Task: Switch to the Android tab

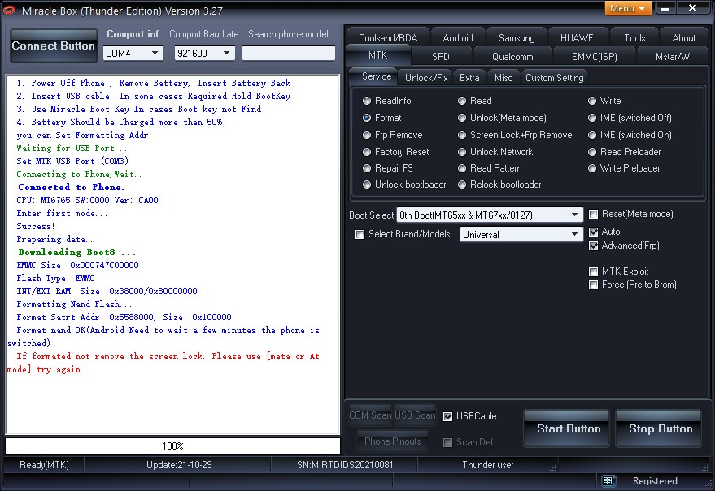Action: pos(458,38)
